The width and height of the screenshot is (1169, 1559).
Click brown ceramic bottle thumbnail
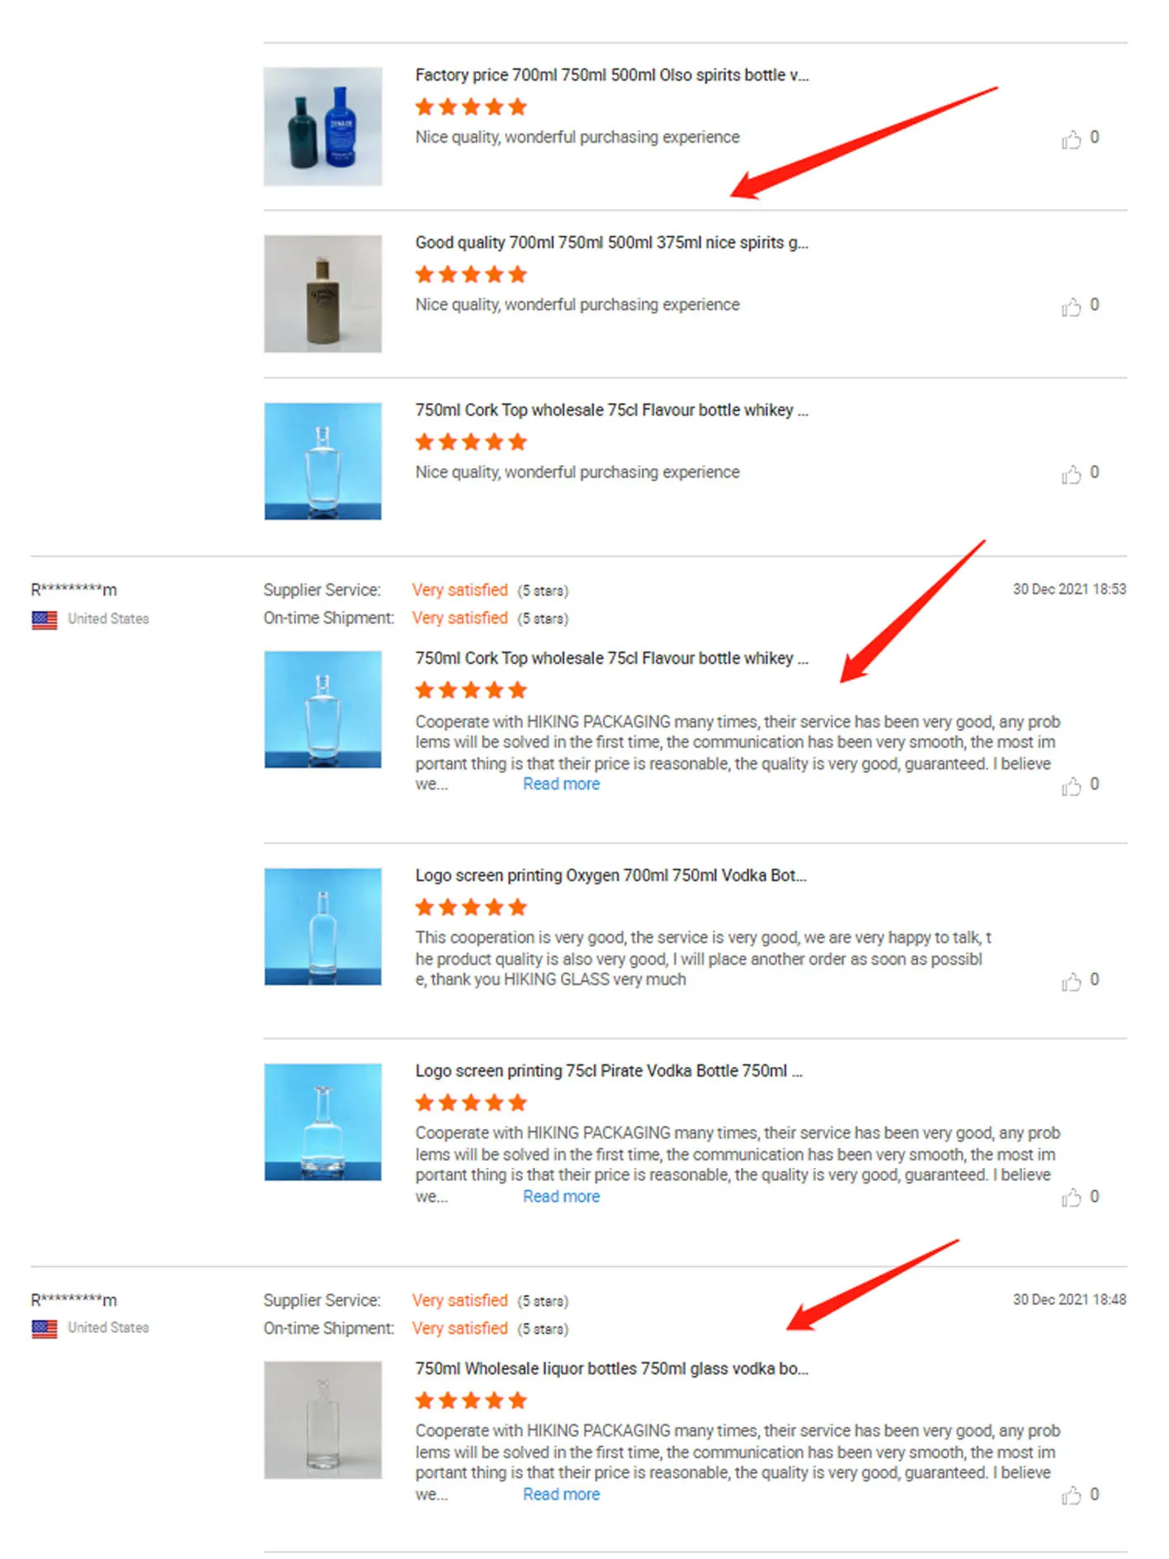[x=323, y=294]
